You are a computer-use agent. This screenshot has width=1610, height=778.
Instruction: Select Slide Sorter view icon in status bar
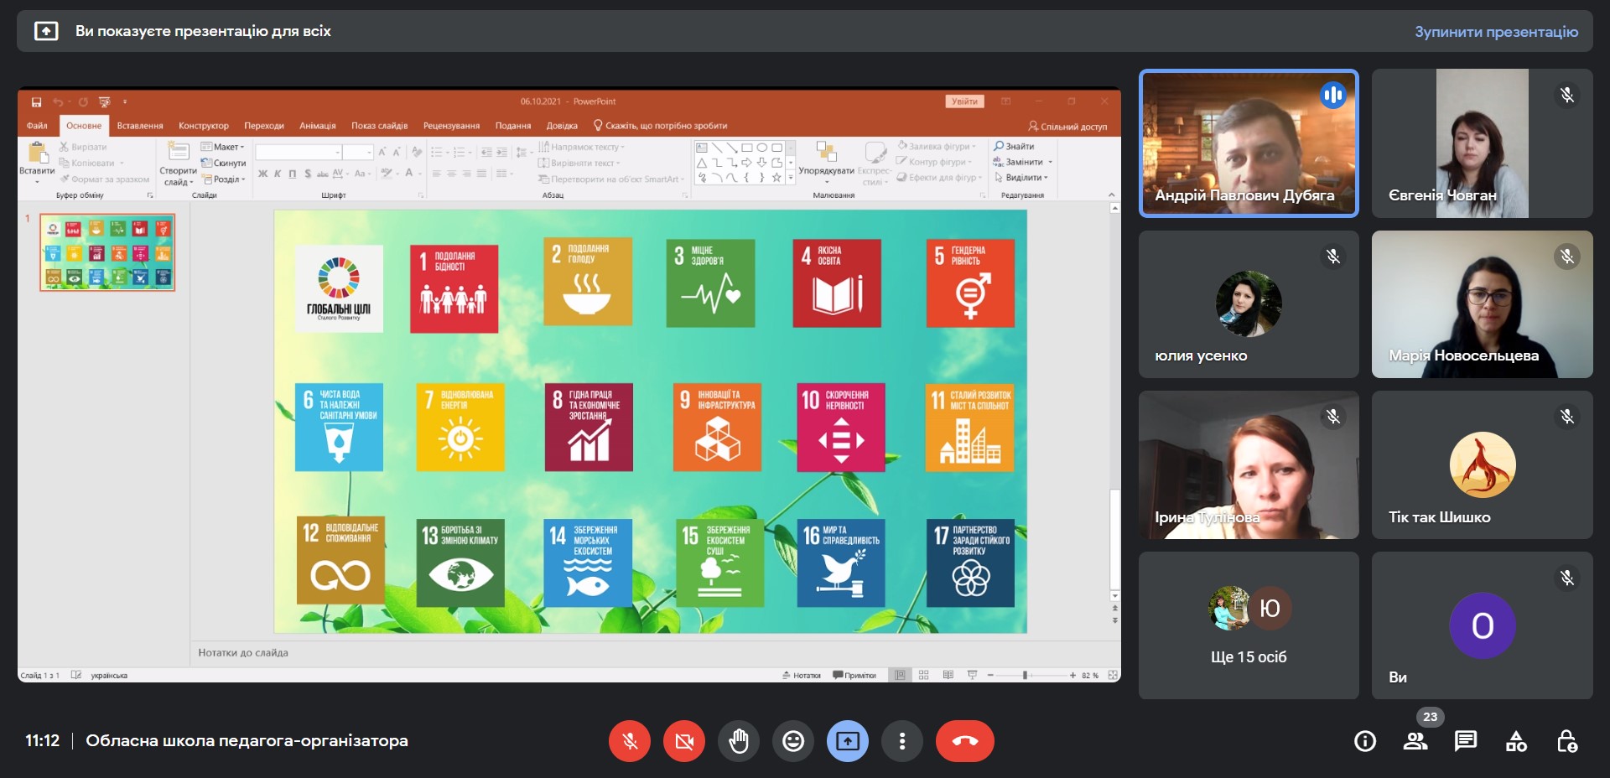point(924,675)
